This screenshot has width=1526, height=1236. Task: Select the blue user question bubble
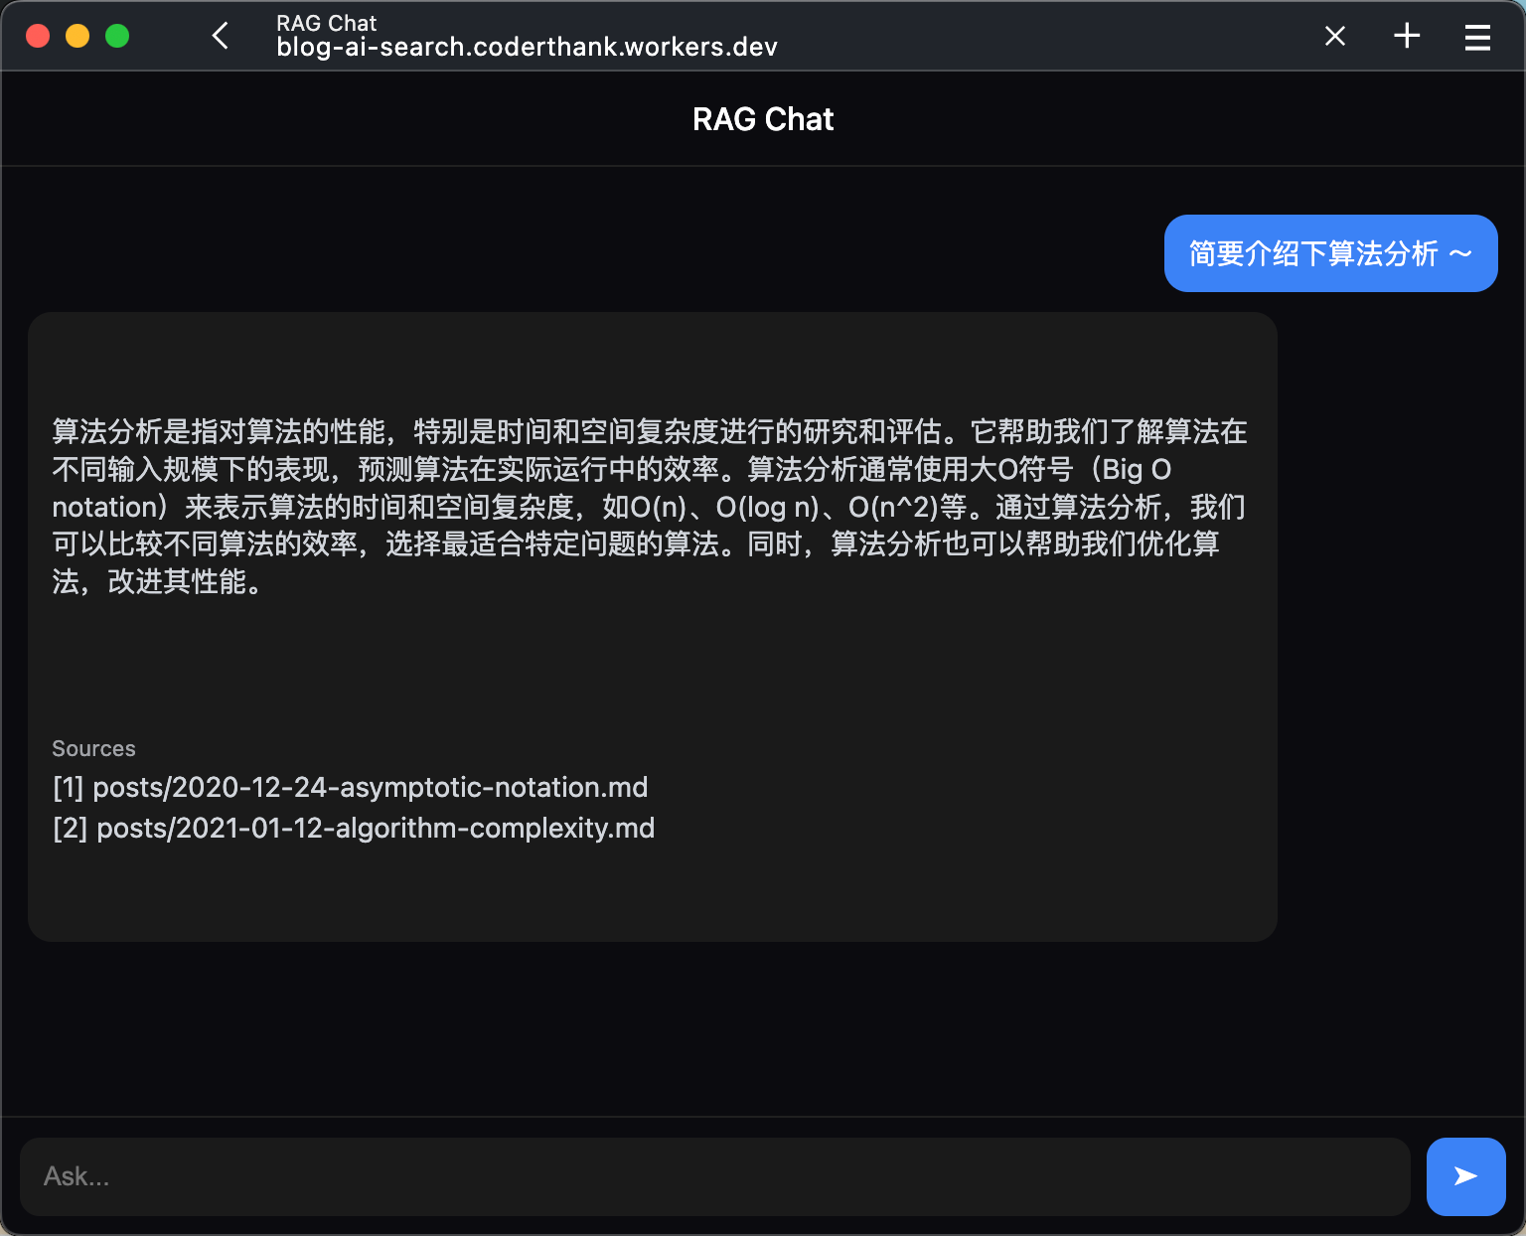[x=1330, y=253]
